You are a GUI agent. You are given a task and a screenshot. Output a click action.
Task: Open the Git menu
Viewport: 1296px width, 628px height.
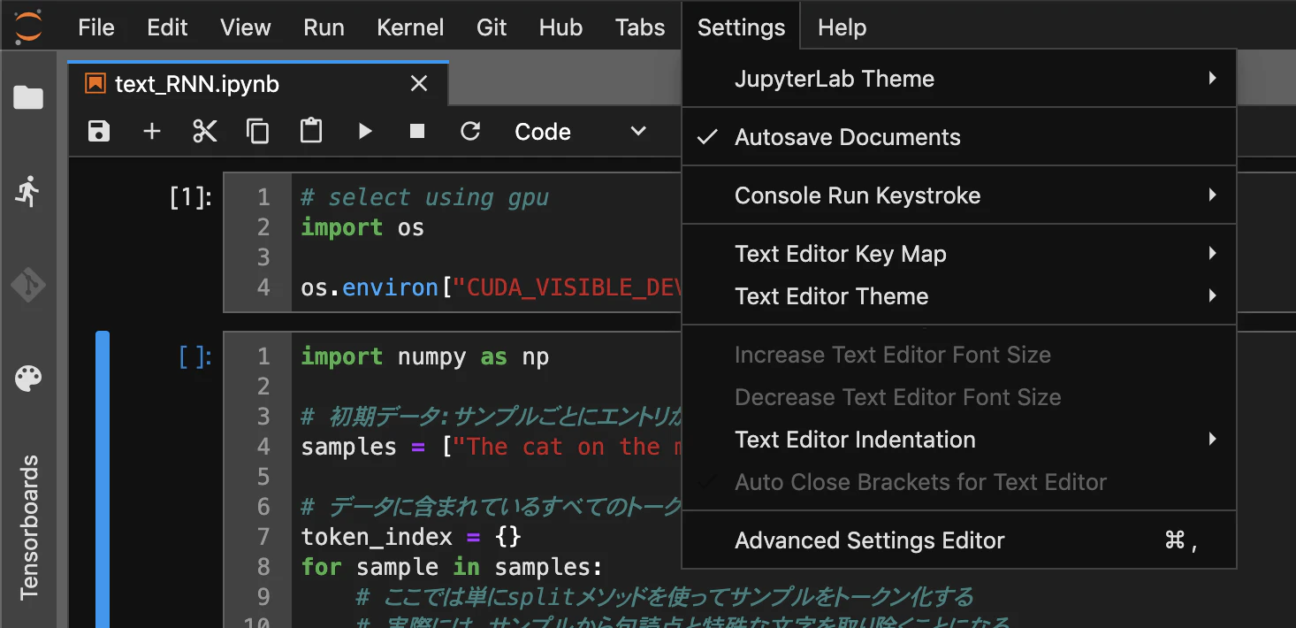pyautogui.click(x=492, y=27)
